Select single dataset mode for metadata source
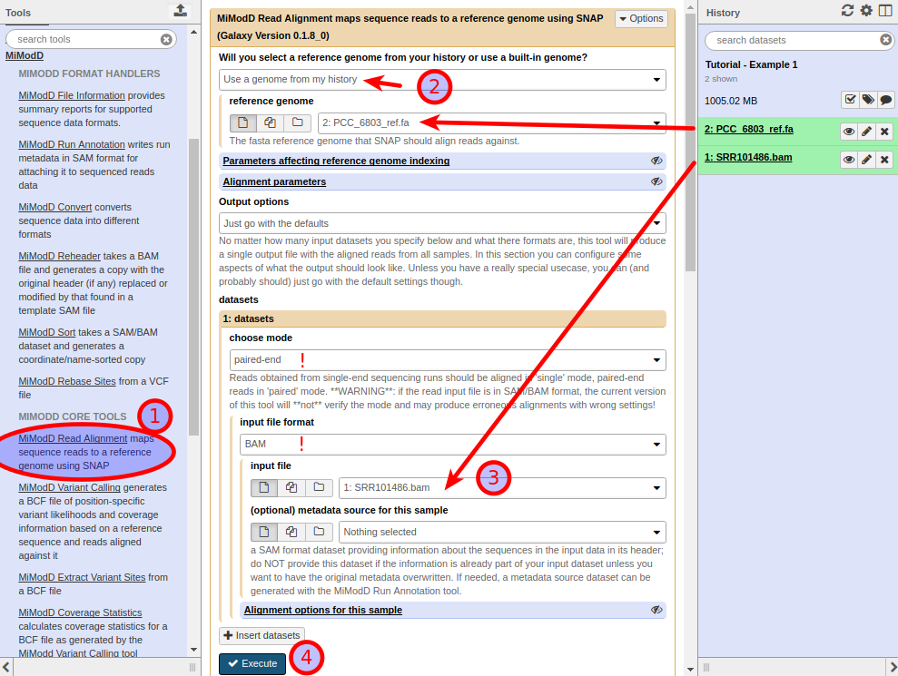Screen dimensions: 898x676 (x=264, y=532)
